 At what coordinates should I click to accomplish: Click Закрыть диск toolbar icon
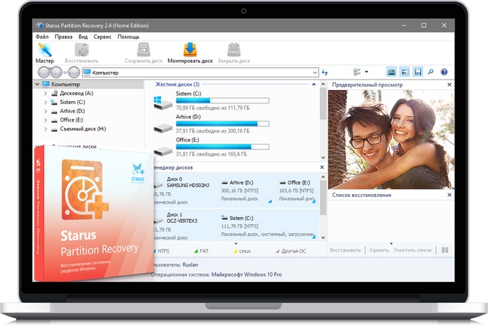point(234,53)
